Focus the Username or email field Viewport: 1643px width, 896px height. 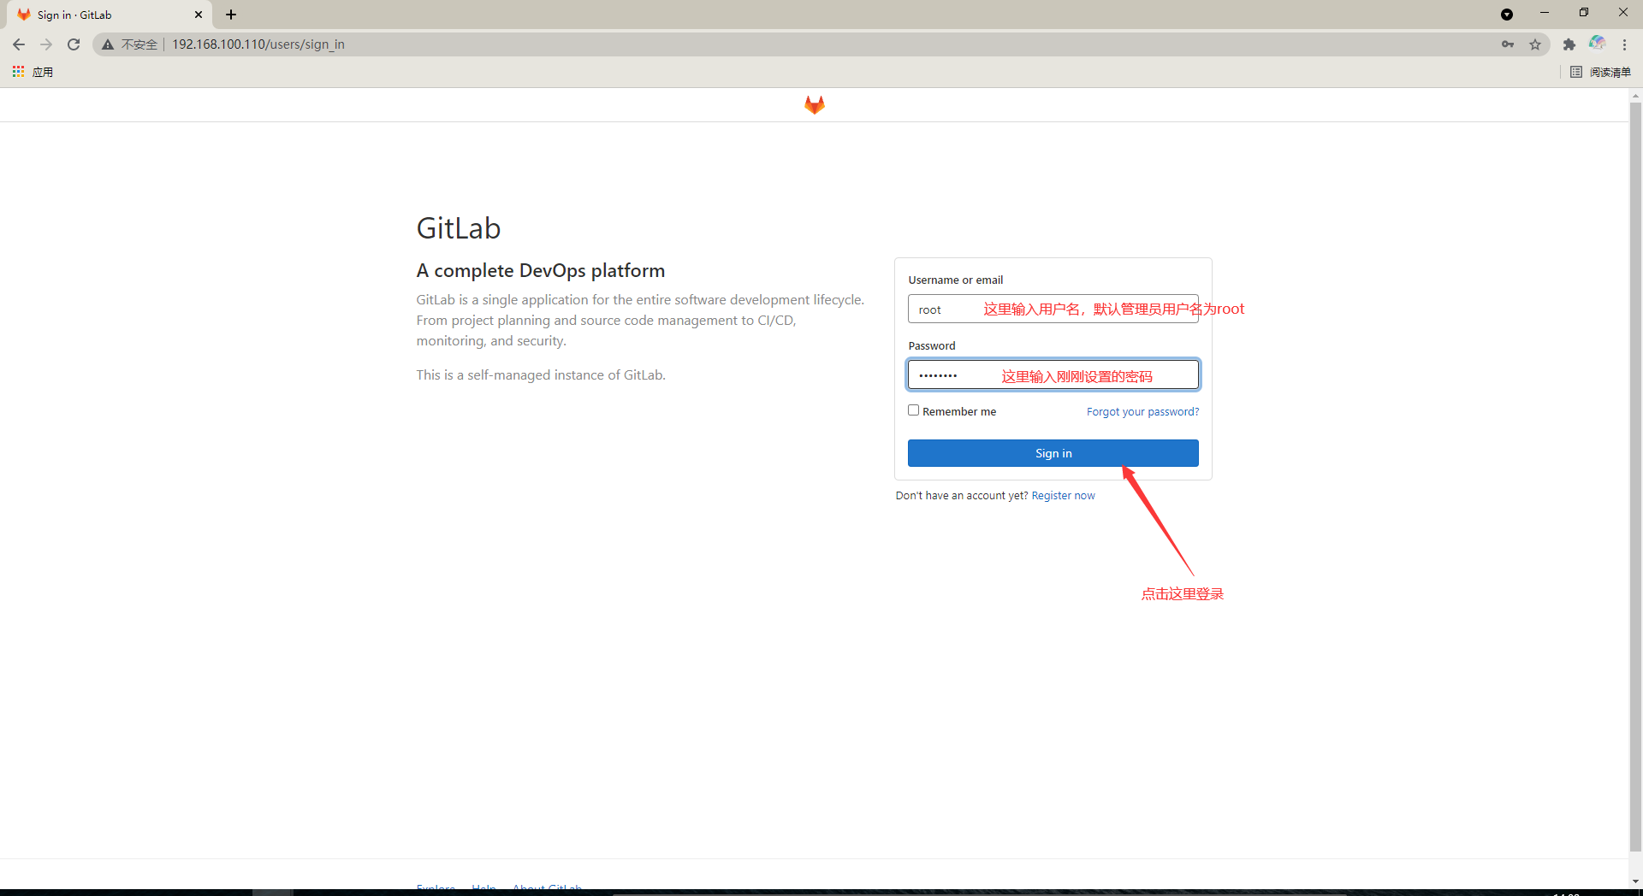pyautogui.click(x=1053, y=309)
